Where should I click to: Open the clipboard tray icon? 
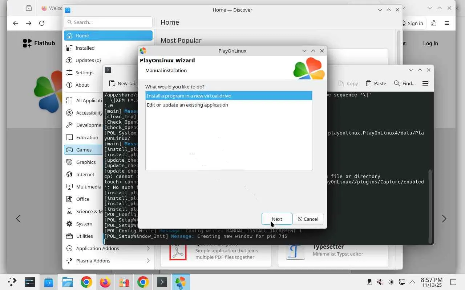(x=369, y=282)
